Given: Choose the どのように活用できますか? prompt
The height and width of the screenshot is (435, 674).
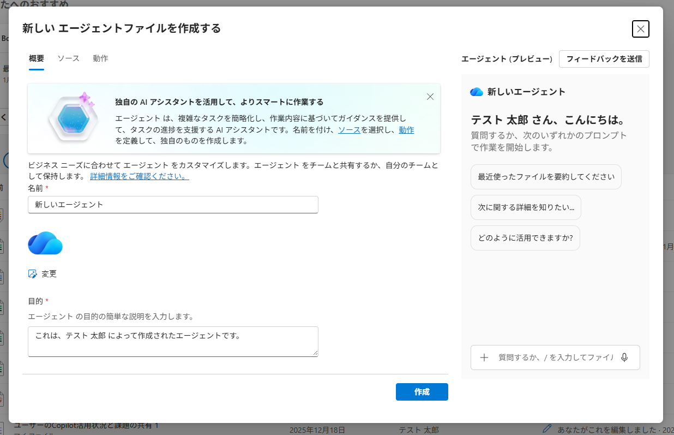Looking at the screenshot, I should pos(525,238).
